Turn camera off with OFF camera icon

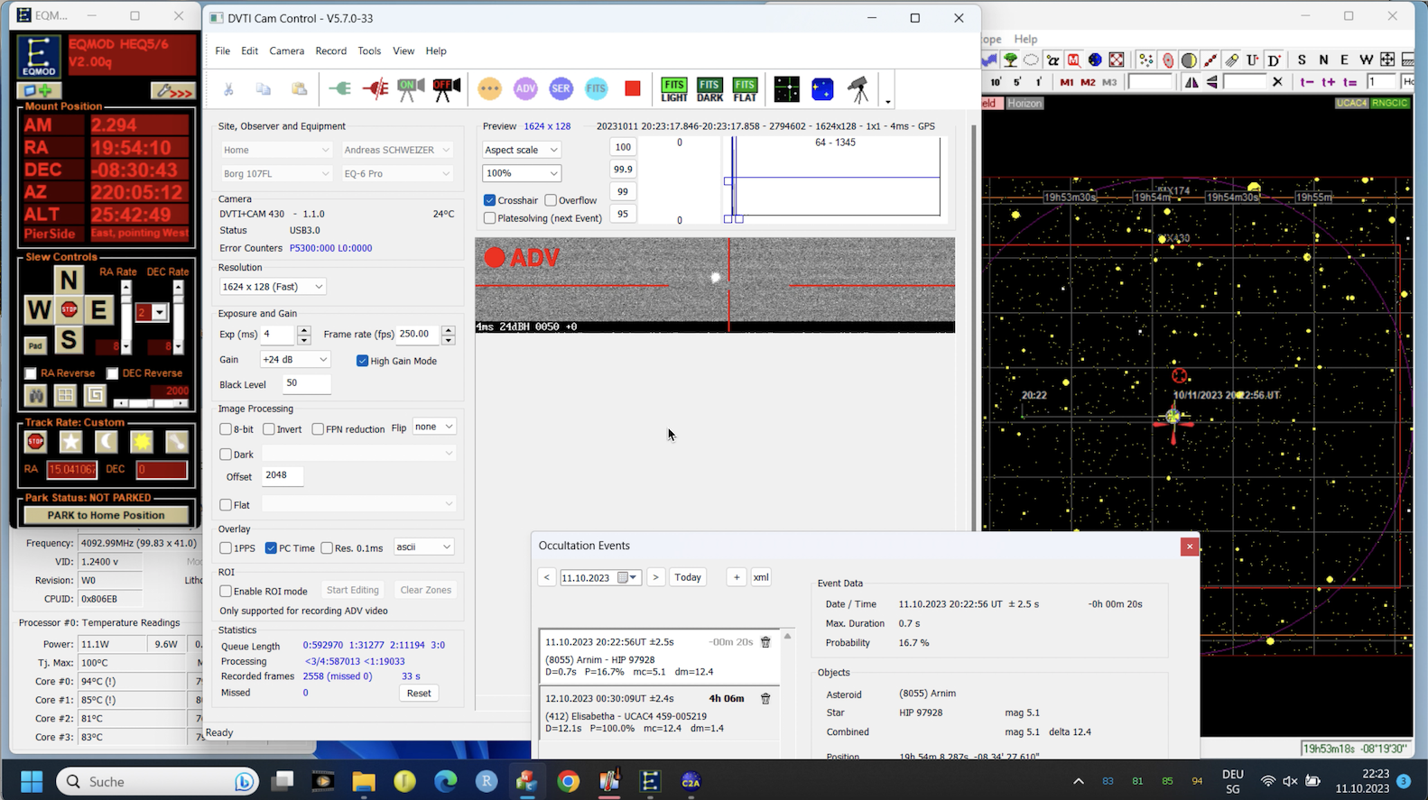pos(446,88)
